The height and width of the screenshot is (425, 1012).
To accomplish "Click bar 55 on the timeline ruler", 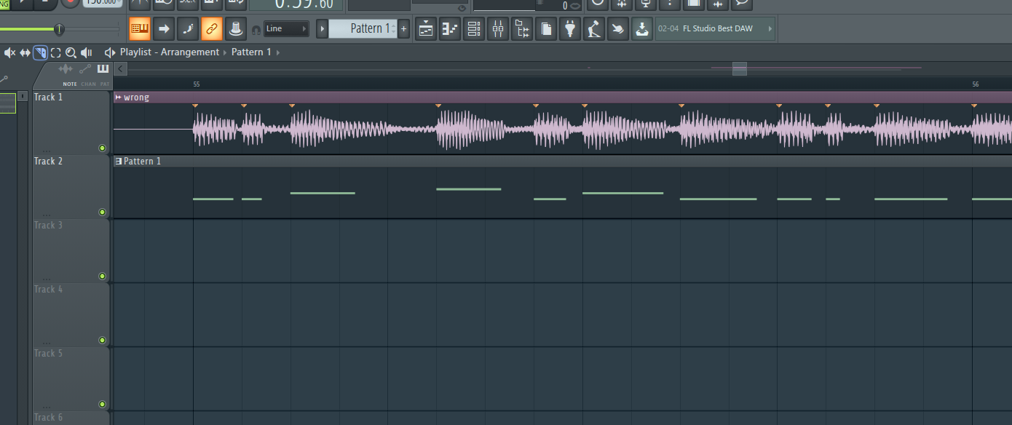I will point(197,84).
